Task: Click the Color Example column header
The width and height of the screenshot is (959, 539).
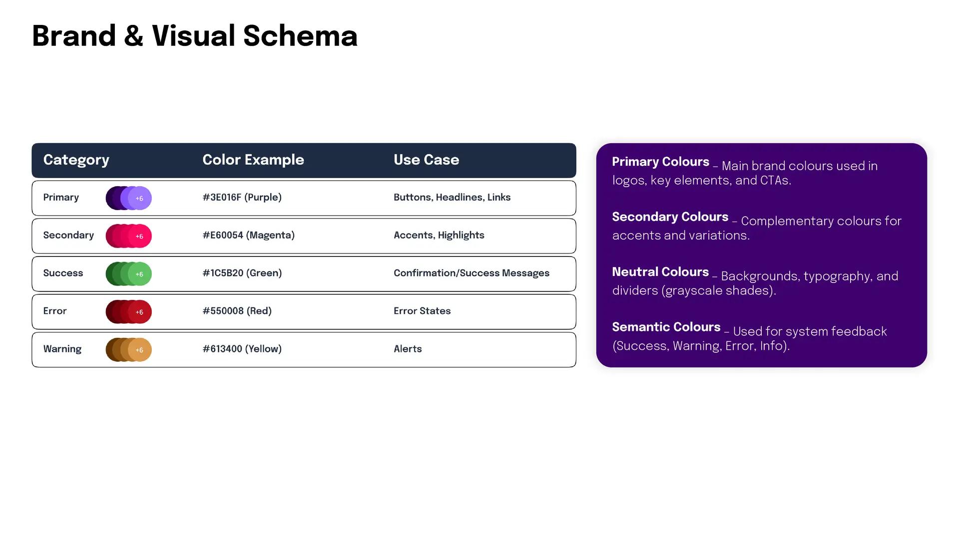Action: click(x=253, y=160)
